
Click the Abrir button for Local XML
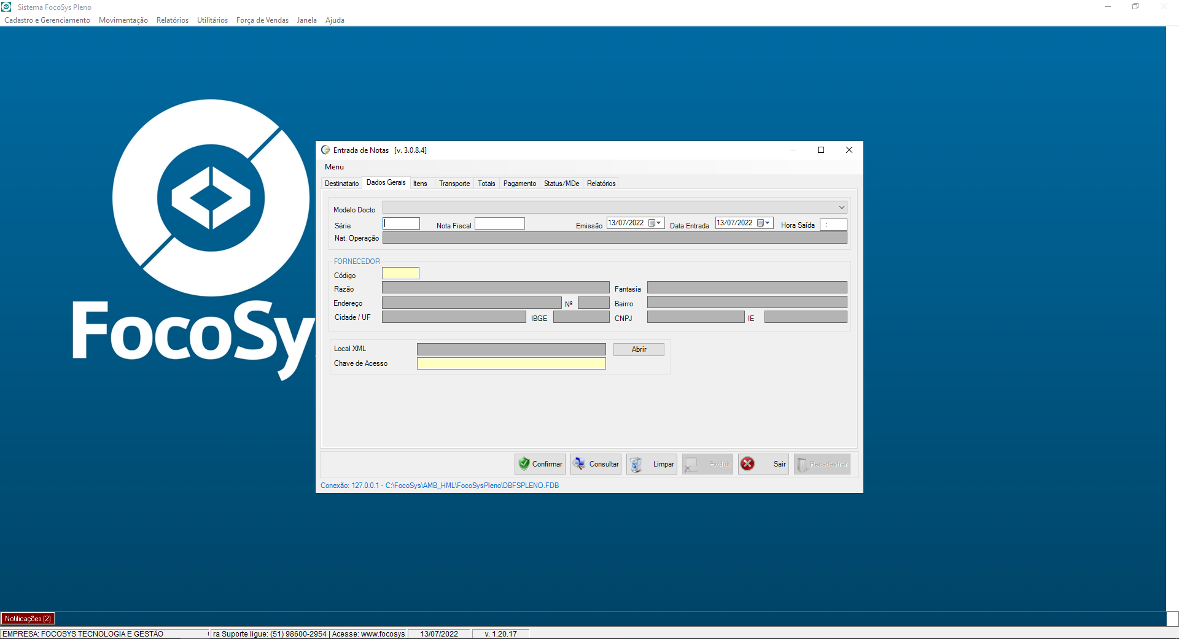[x=639, y=349]
